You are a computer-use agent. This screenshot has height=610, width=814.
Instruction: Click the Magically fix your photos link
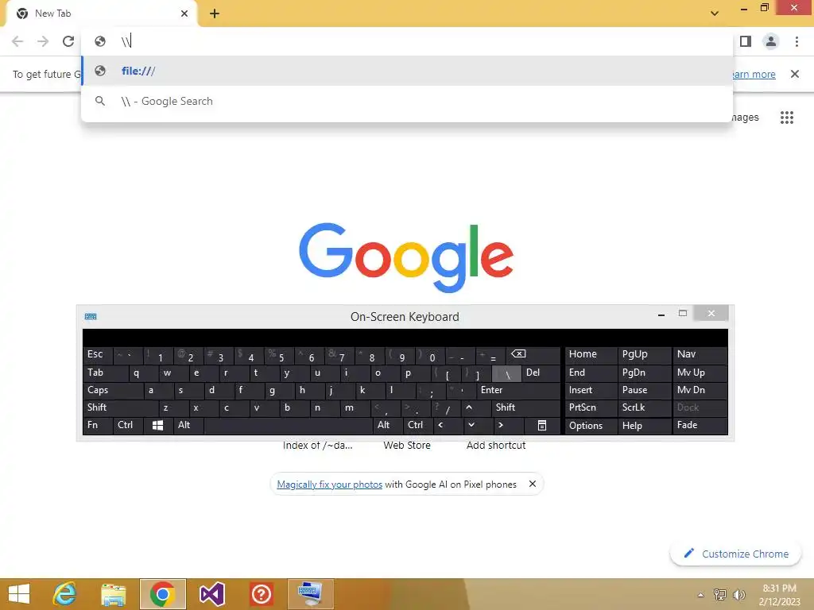[x=330, y=485]
